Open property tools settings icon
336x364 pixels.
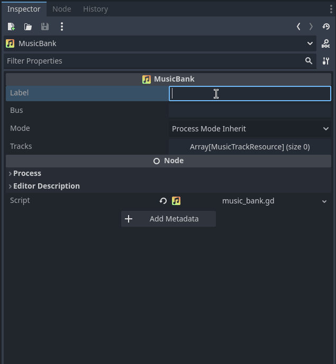[x=326, y=61]
